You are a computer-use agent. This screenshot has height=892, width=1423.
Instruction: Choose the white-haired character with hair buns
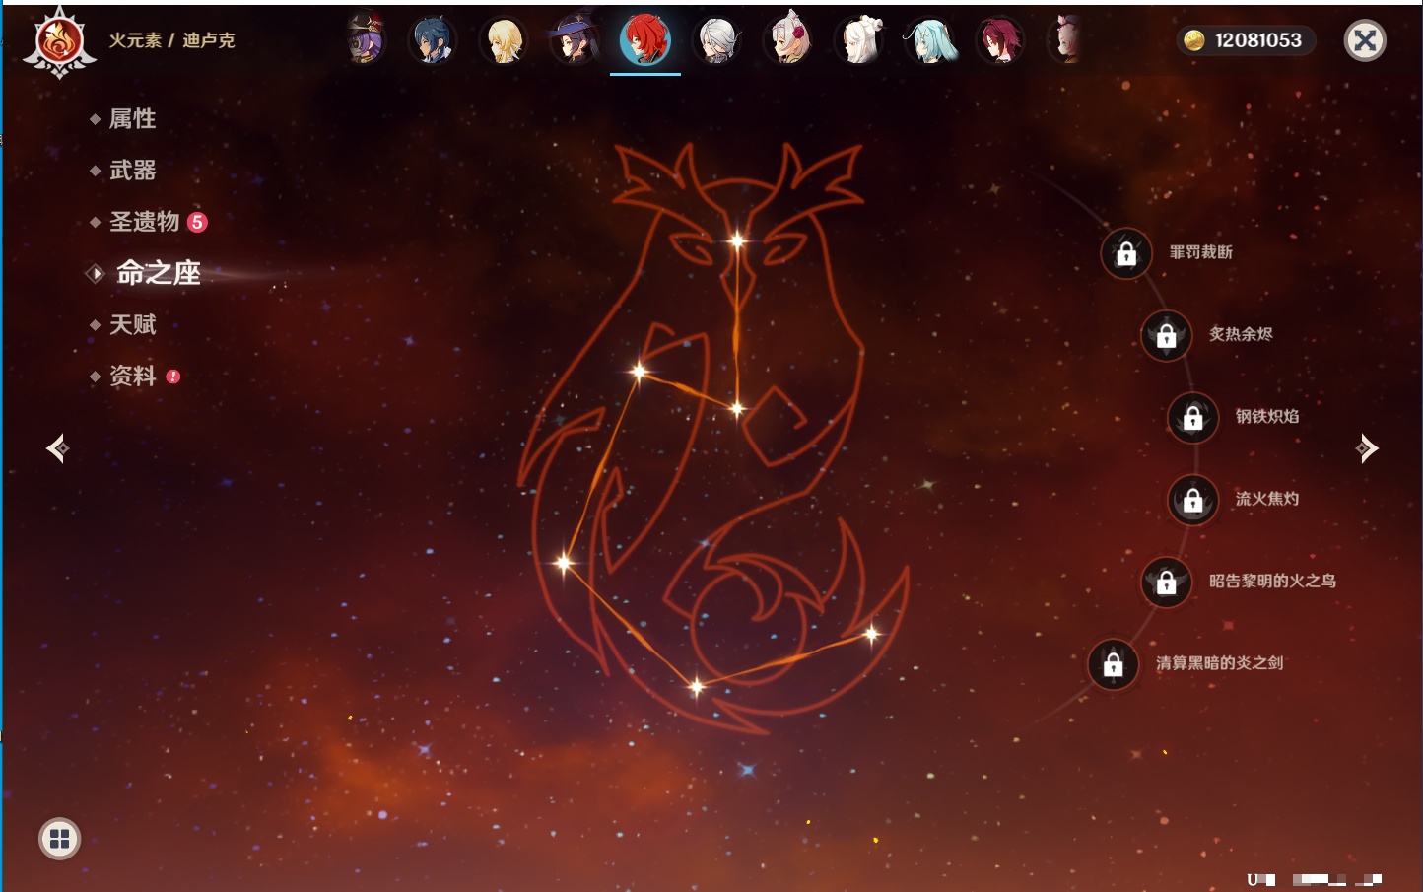tap(858, 40)
